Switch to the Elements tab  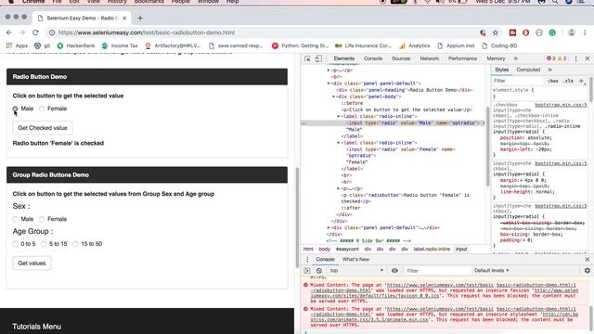click(x=344, y=58)
